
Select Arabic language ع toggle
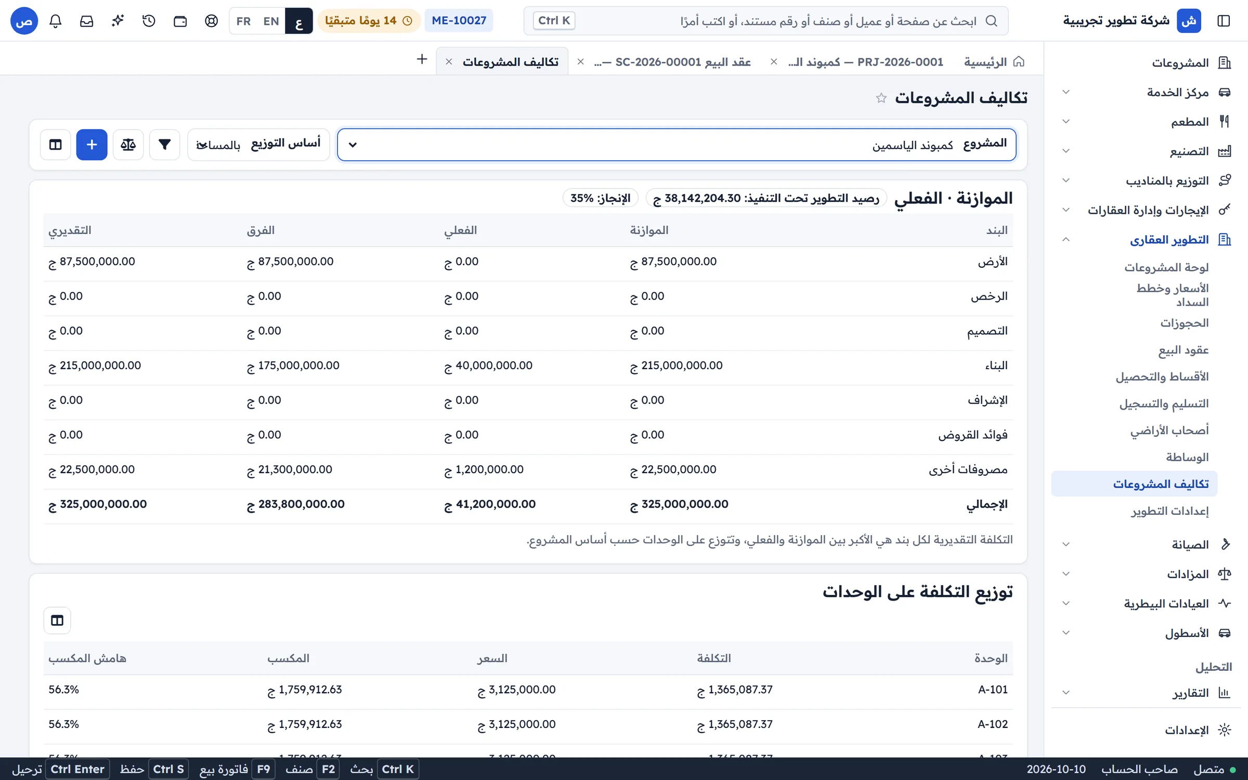tap(298, 21)
